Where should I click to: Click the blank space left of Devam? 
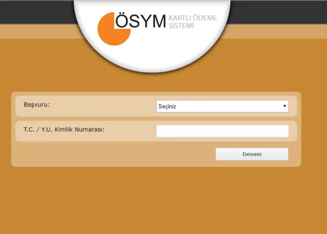click(109, 154)
